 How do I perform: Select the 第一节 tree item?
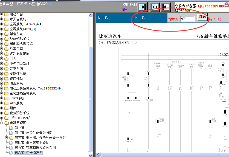19,128
